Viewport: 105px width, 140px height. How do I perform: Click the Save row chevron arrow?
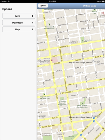[33, 16]
